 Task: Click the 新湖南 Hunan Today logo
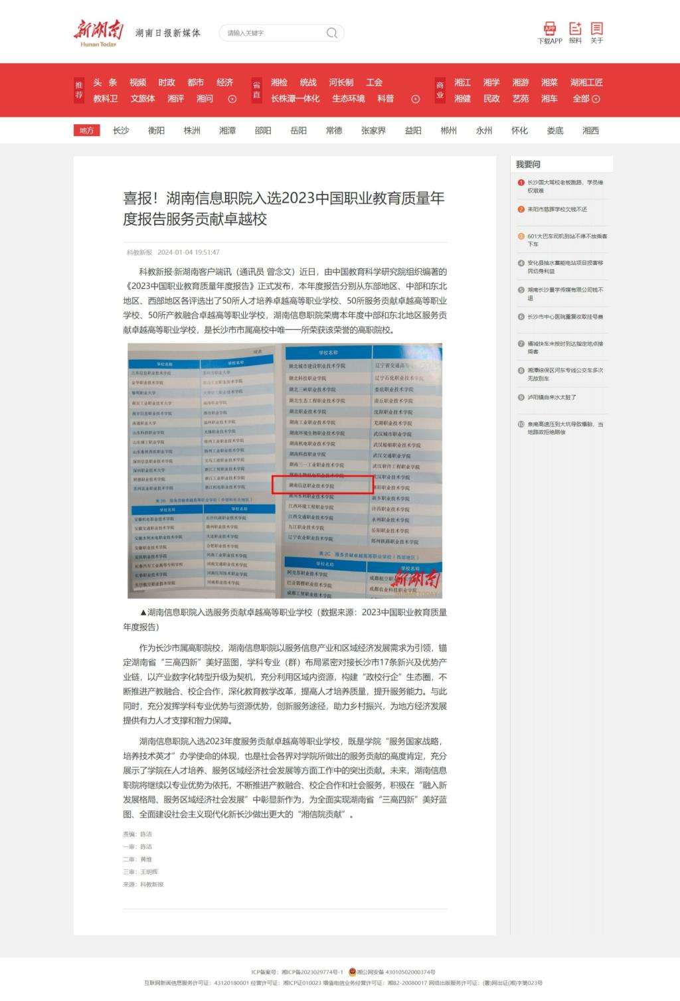(98, 33)
